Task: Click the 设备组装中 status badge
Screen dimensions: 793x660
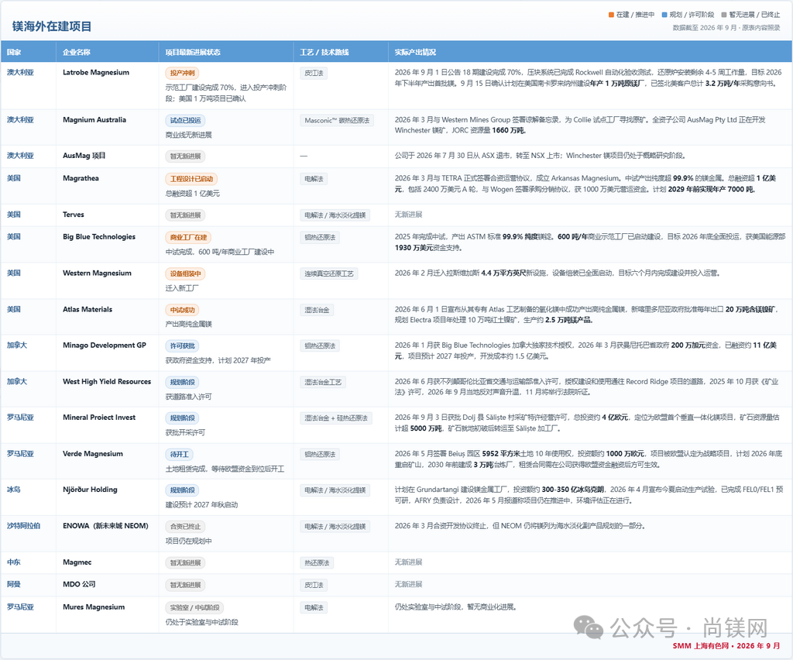Action: (186, 274)
